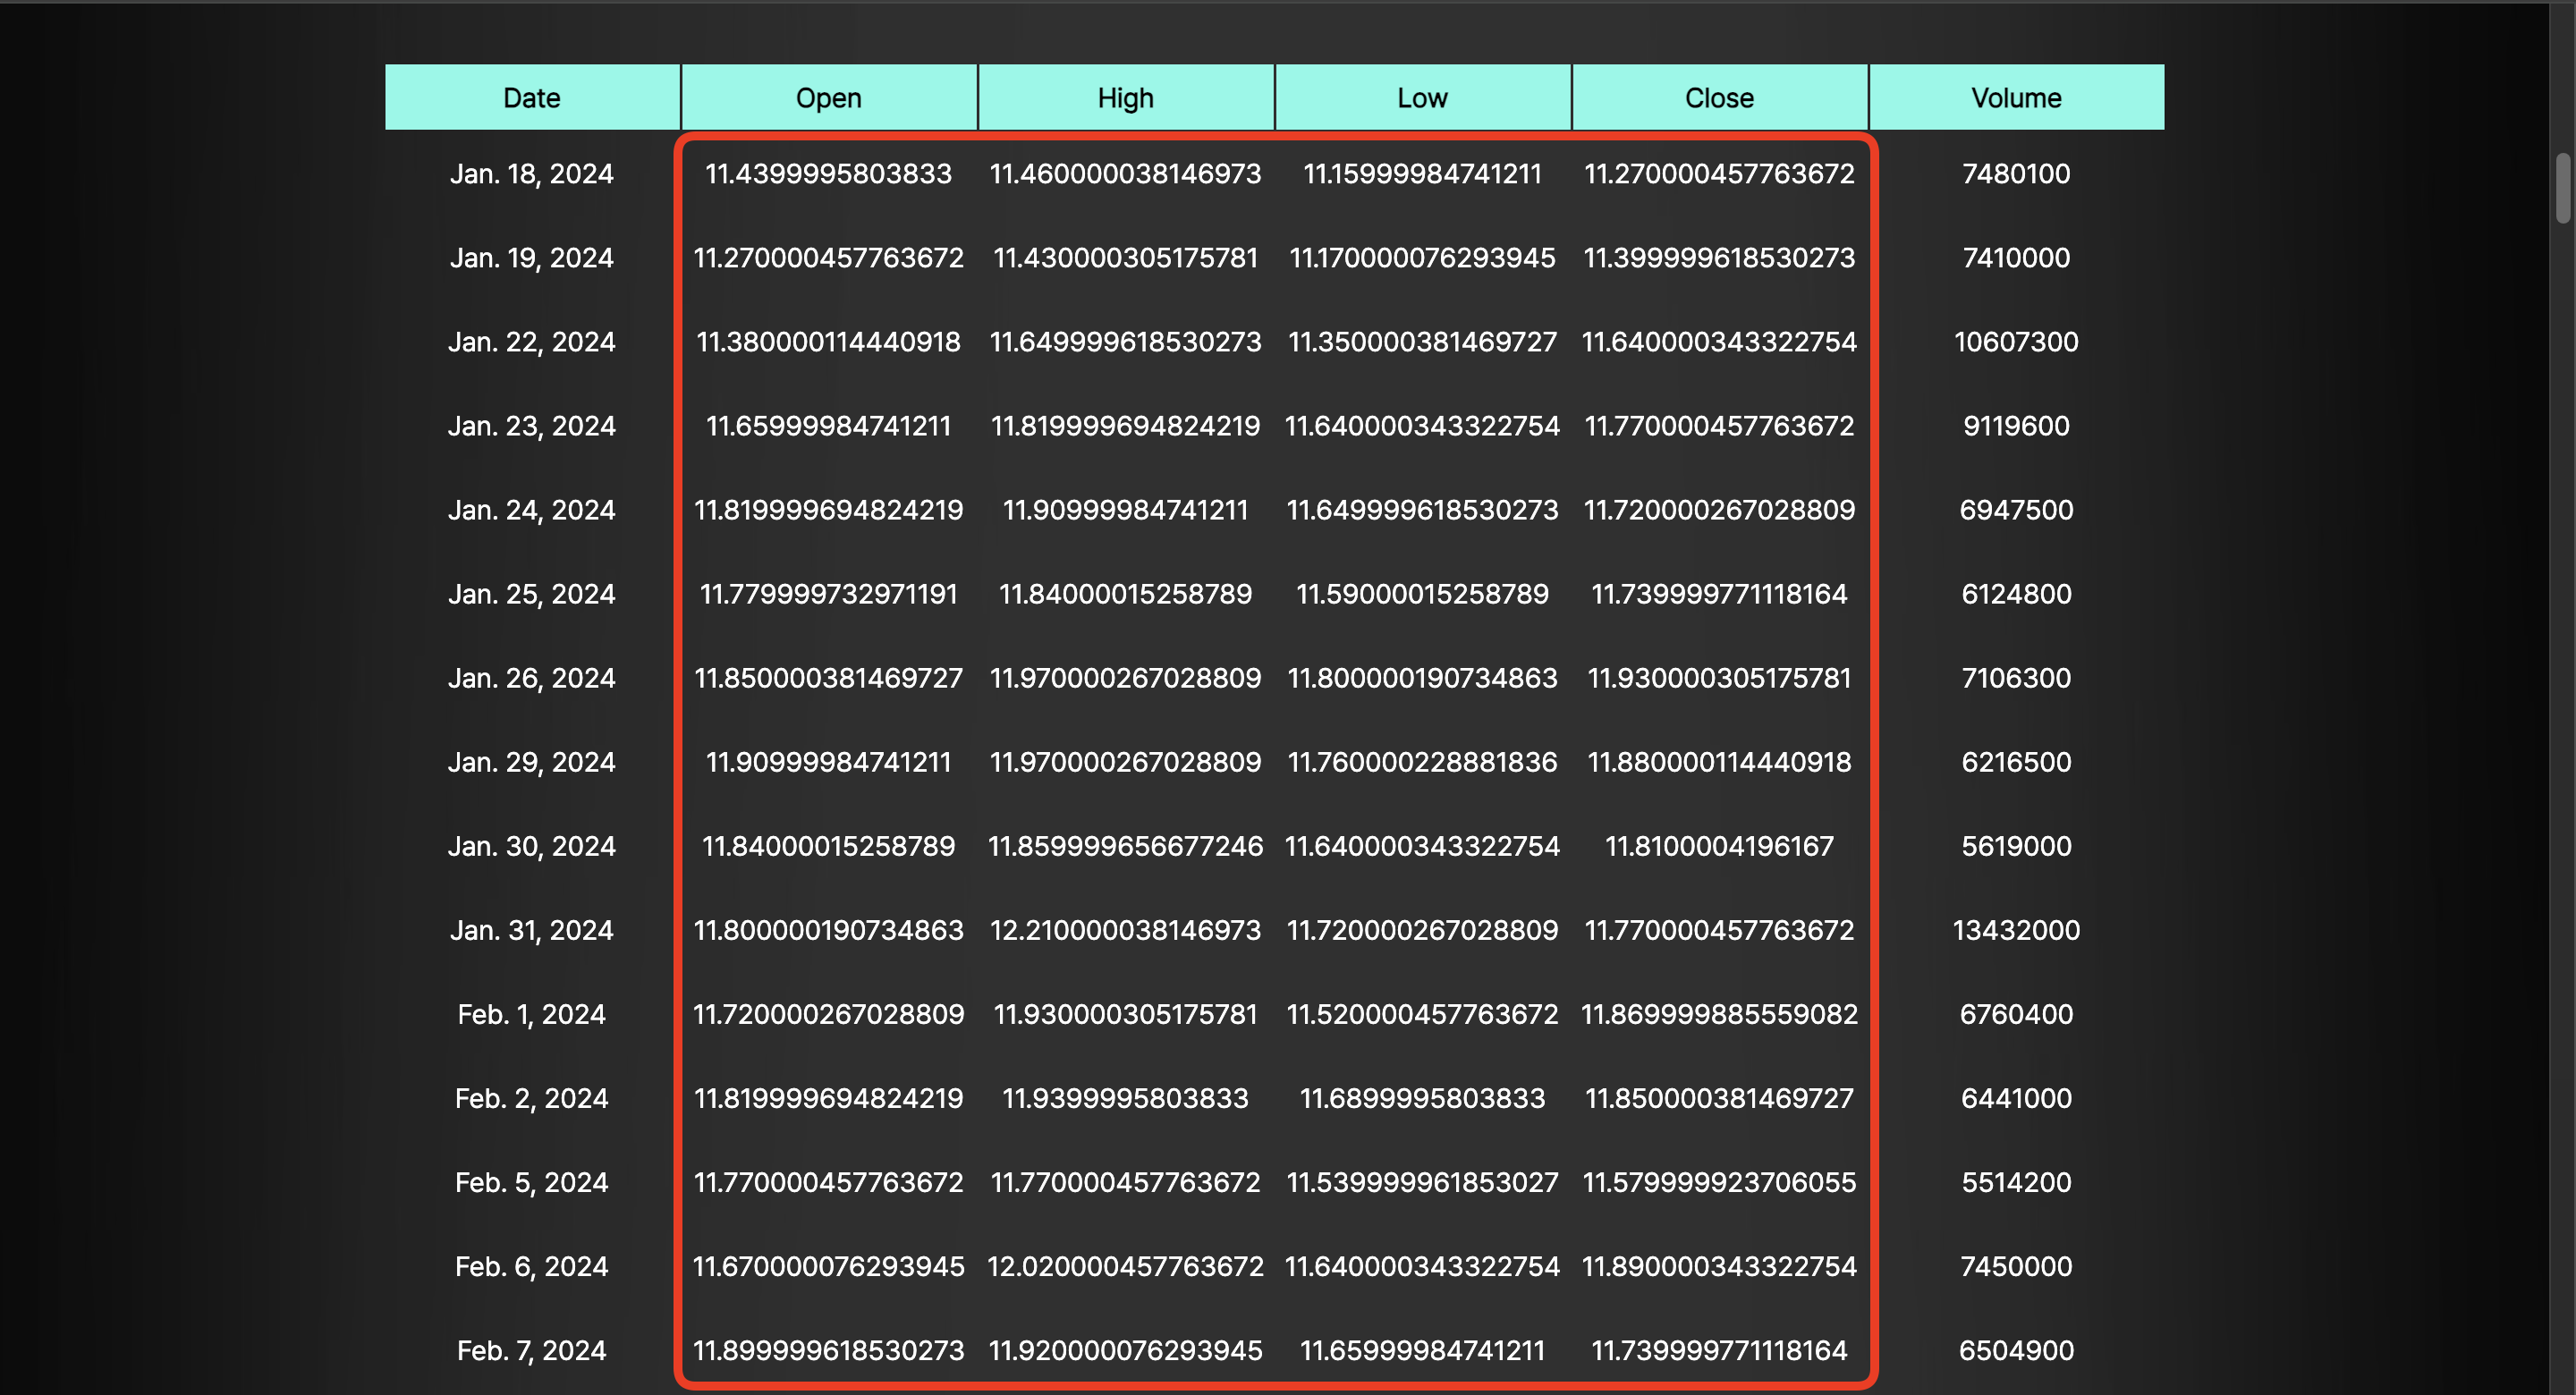Select the Jan. 29, 2024 date cell
The width and height of the screenshot is (2576, 1395).
click(532, 762)
